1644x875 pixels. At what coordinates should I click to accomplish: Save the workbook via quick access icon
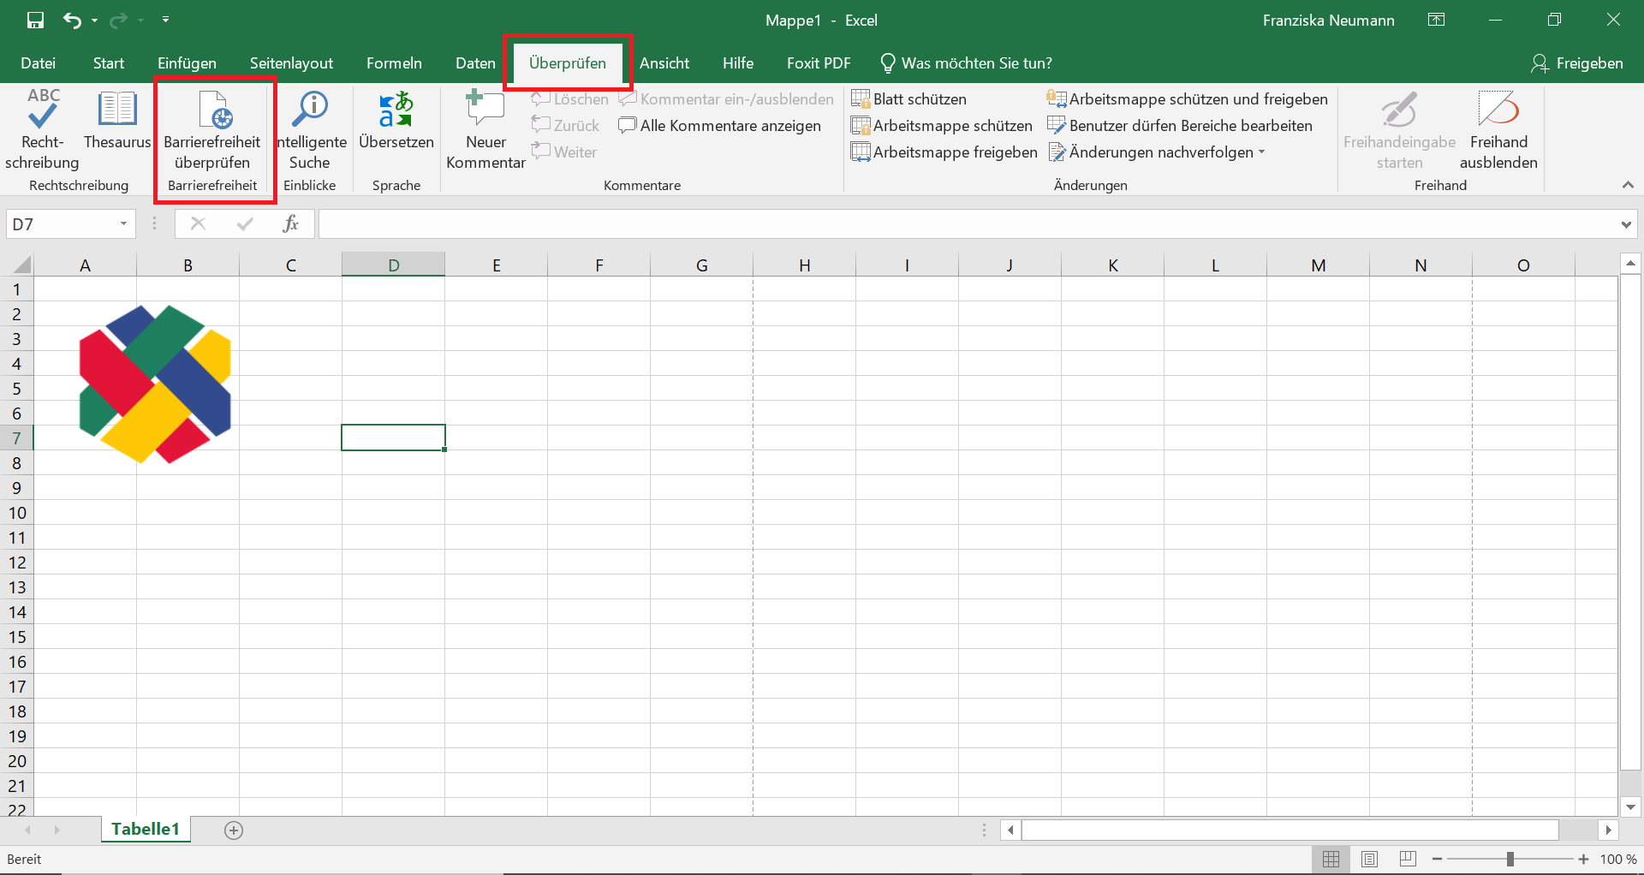pos(35,20)
